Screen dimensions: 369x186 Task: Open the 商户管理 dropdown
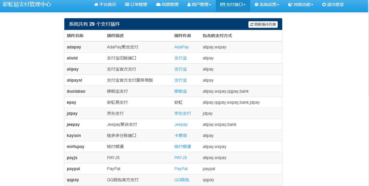199,4
